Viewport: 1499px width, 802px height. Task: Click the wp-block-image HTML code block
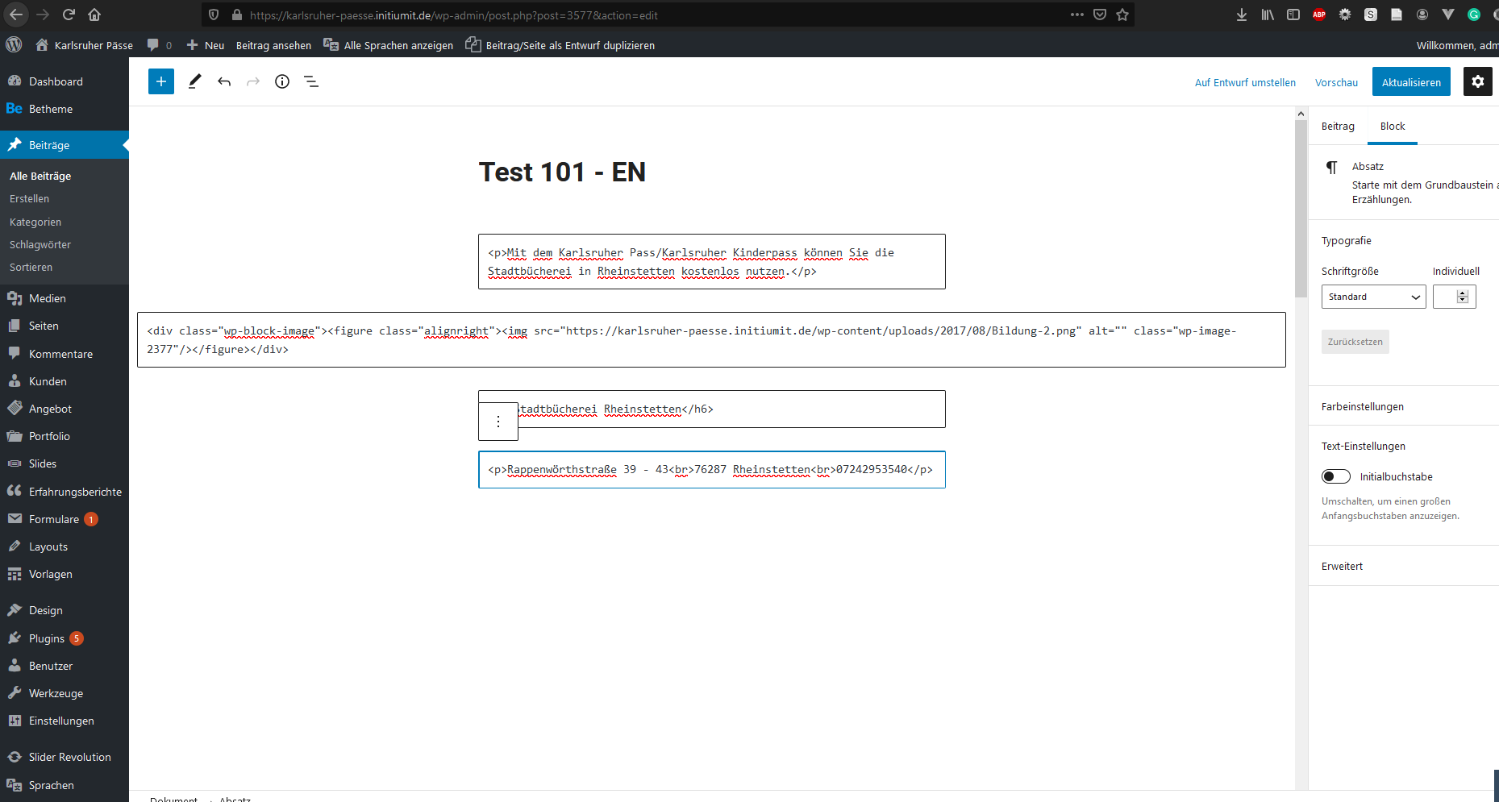click(711, 339)
